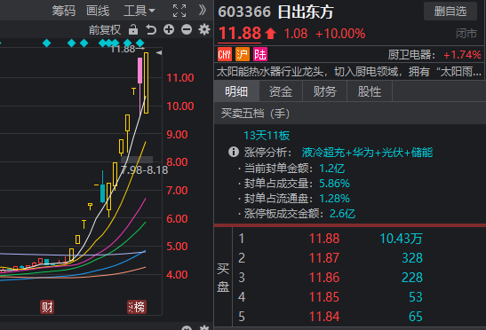Select the buy level 2 price 11.87
The width and height of the screenshot is (486, 330).
324,258
